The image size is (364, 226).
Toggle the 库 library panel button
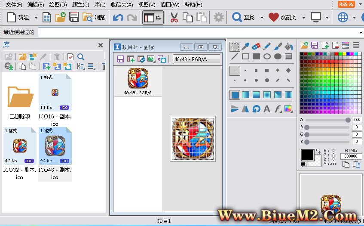[x=153, y=18]
